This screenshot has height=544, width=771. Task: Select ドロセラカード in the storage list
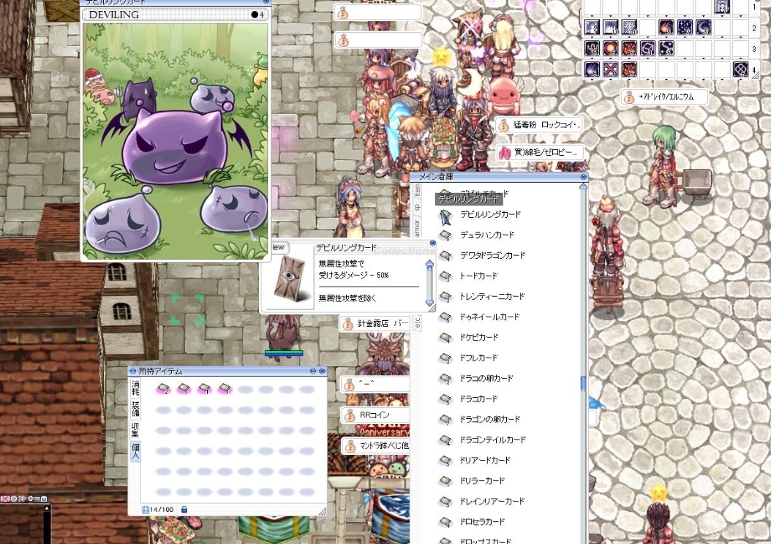click(482, 522)
